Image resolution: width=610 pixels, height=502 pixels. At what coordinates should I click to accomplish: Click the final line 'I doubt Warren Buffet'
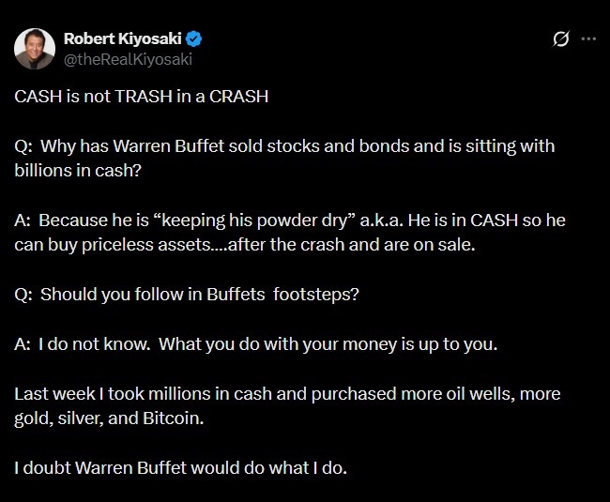click(178, 467)
